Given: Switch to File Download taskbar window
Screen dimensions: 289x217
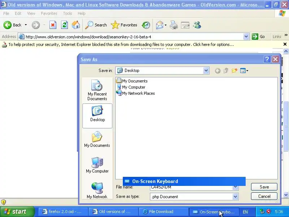Looking at the screenshot, I should pos(163,212).
